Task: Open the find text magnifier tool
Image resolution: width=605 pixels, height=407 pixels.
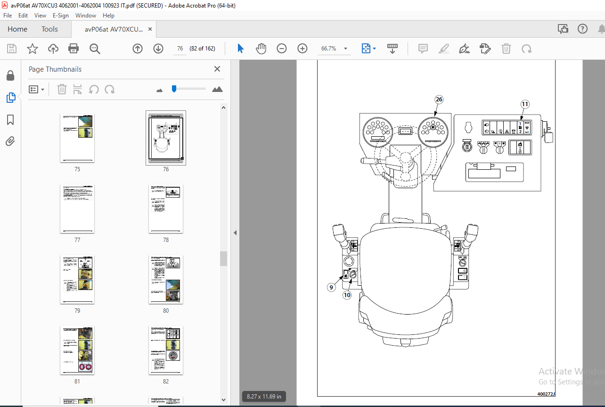Action: (95, 49)
